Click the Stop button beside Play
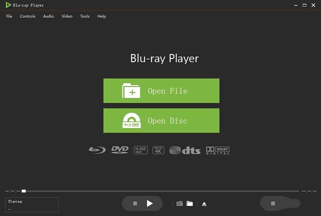 click(135, 203)
